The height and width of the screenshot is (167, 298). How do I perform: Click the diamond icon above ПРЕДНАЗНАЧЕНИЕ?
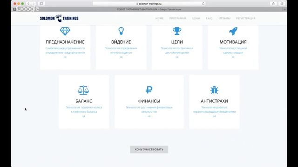pyautogui.click(x=65, y=31)
